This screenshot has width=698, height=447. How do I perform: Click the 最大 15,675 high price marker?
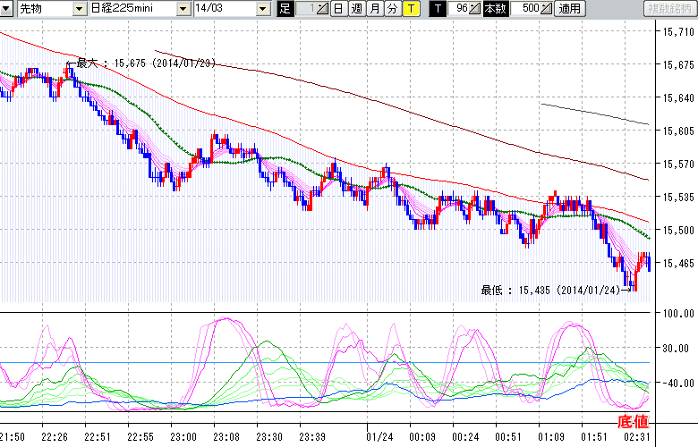pyautogui.click(x=143, y=63)
